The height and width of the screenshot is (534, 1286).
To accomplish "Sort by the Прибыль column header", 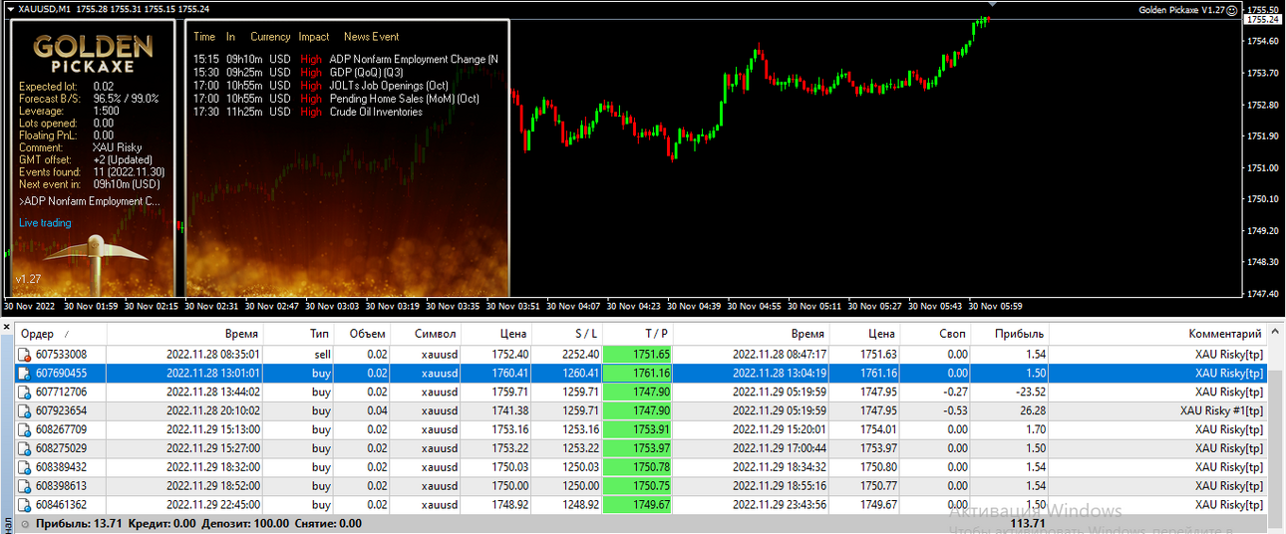I will coord(1010,334).
